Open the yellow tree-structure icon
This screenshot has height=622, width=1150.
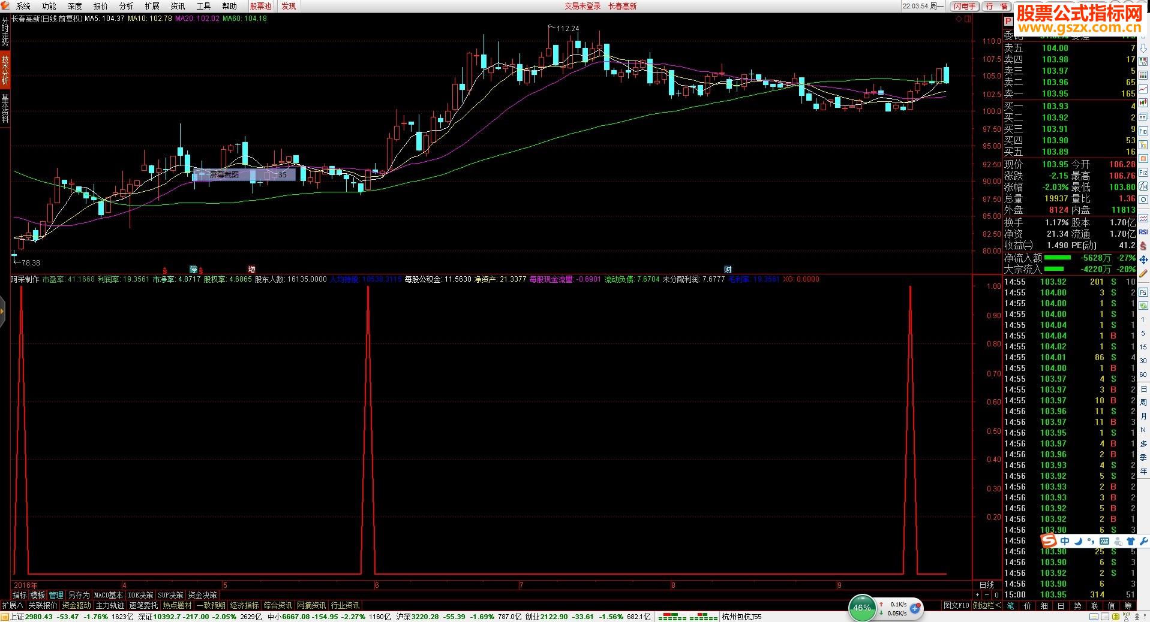coord(1143,144)
